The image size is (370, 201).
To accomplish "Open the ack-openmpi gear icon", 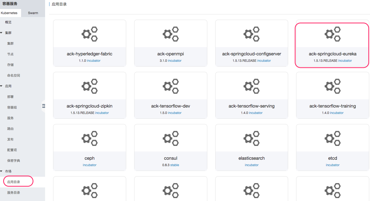I will [171, 34].
